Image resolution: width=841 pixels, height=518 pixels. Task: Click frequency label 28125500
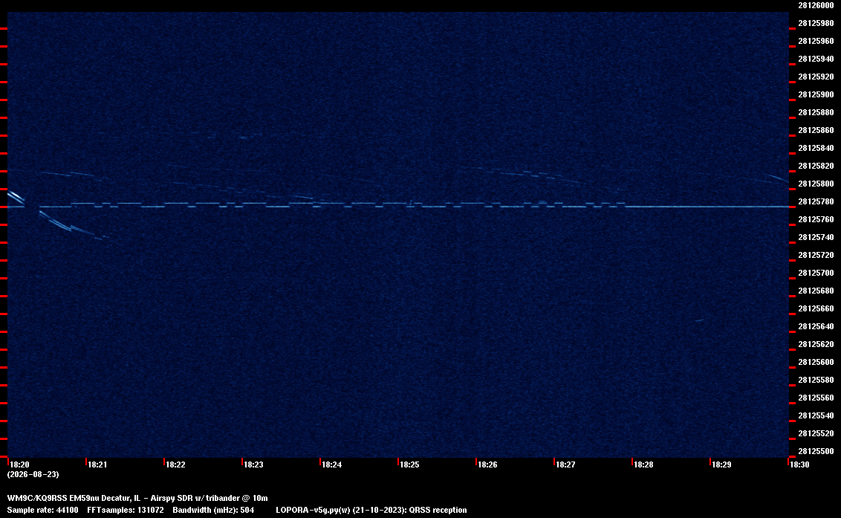[x=816, y=451]
